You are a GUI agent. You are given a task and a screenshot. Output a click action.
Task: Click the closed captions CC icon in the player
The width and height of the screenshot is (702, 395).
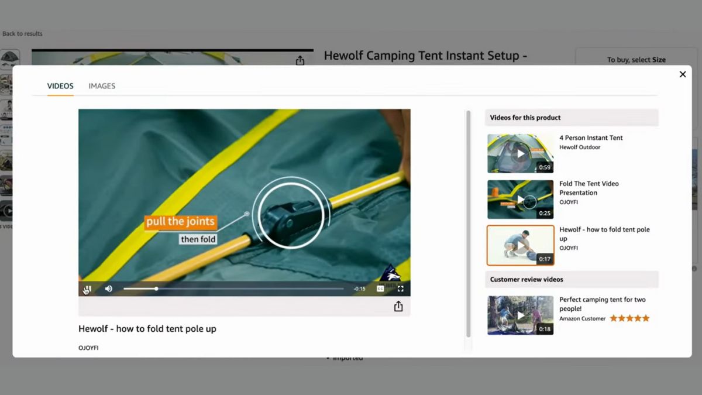(x=379, y=288)
